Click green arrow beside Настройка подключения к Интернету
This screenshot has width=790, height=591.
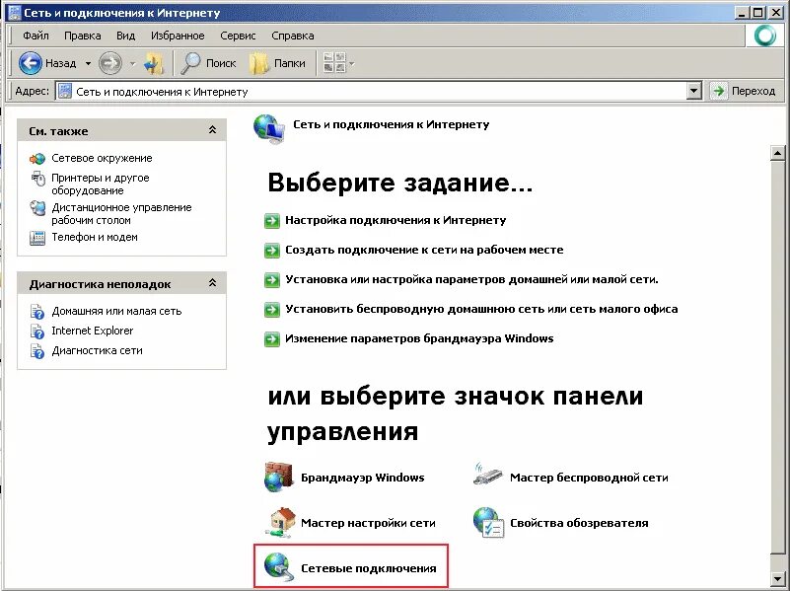[x=272, y=221]
